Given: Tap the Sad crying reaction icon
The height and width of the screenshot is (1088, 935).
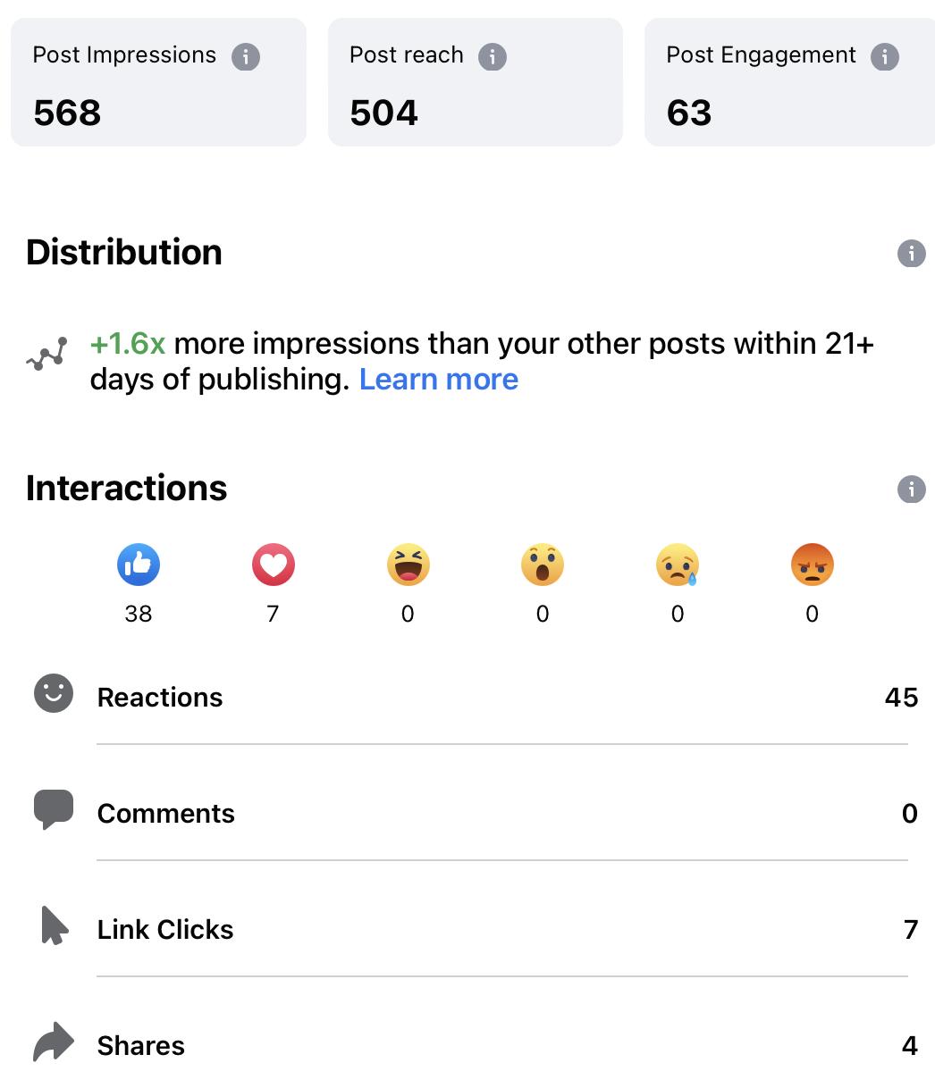Looking at the screenshot, I should (x=677, y=565).
